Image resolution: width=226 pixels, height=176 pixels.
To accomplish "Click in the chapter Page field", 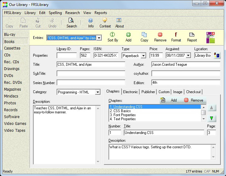I will (x=211, y=132).
